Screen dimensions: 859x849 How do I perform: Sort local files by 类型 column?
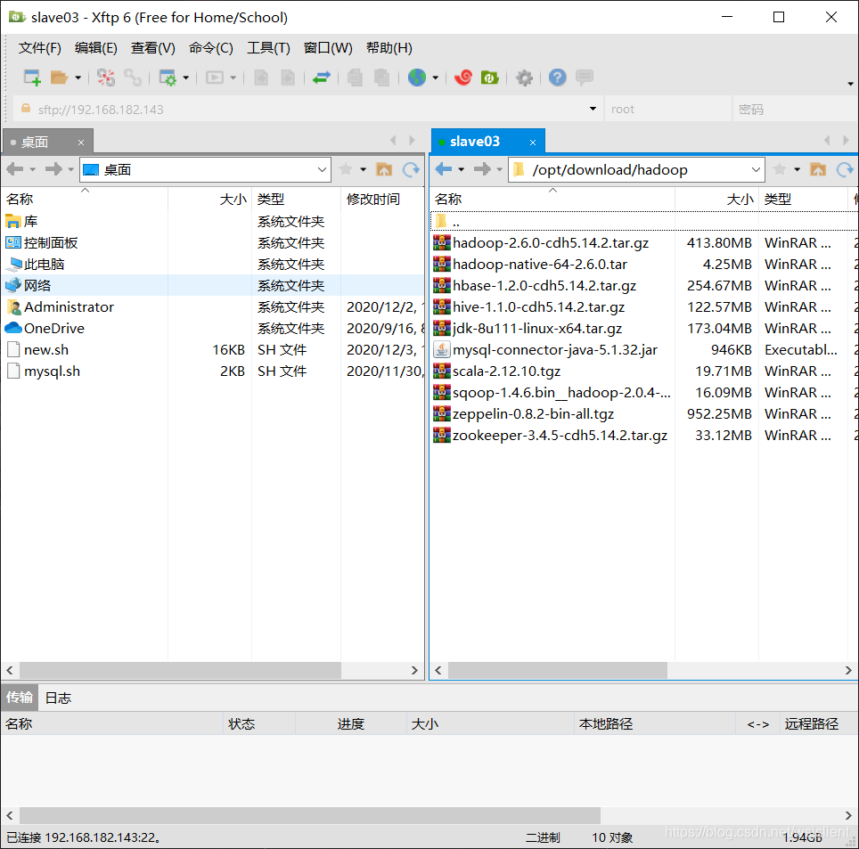click(297, 200)
